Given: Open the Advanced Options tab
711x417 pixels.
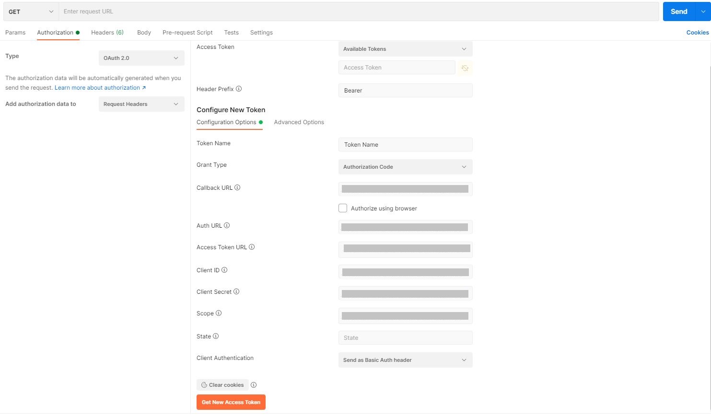Looking at the screenshot, I should [x=299, y=122].
